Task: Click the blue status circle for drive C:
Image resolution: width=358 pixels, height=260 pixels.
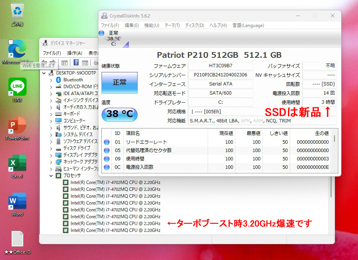Action: click(x=101, y=33)
